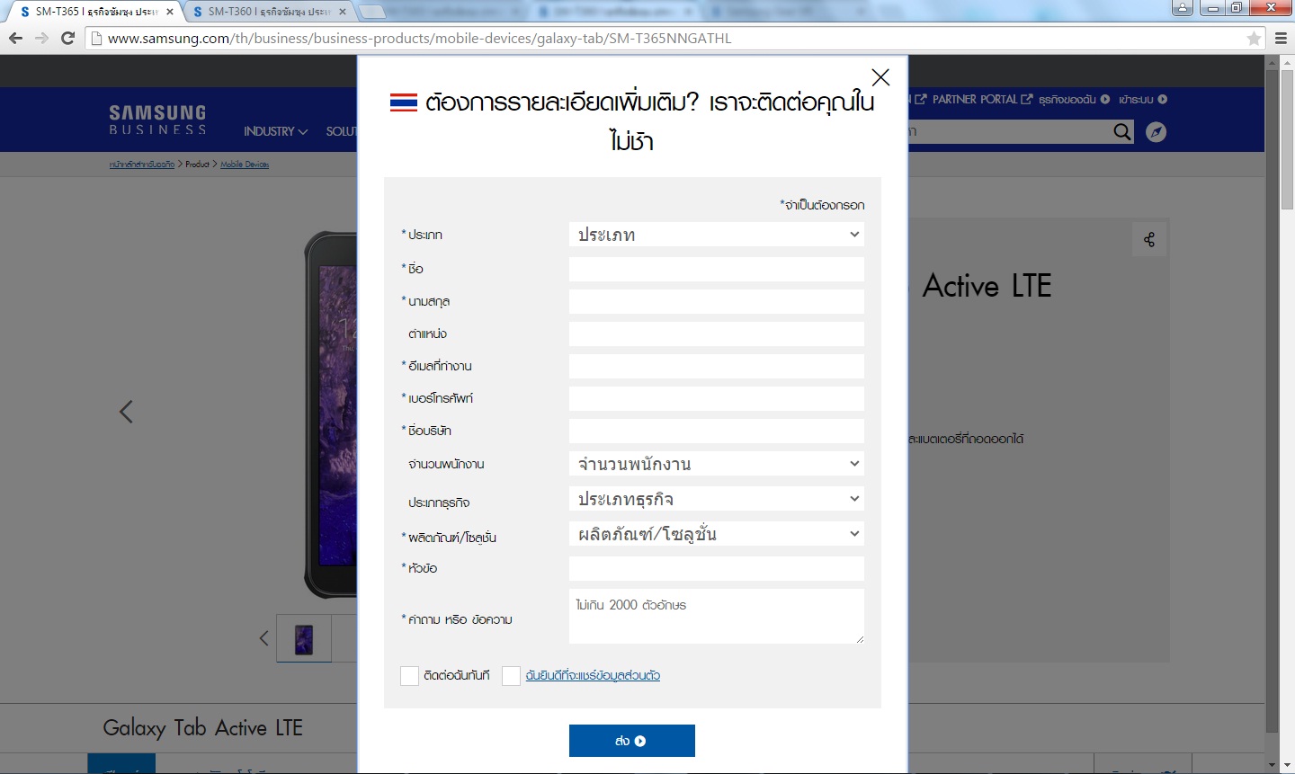Image resolution: width=1295 pixels, height=774 pixels.
Task: Click the ชื่อบริษัท company name field
Action: point(717,431)
